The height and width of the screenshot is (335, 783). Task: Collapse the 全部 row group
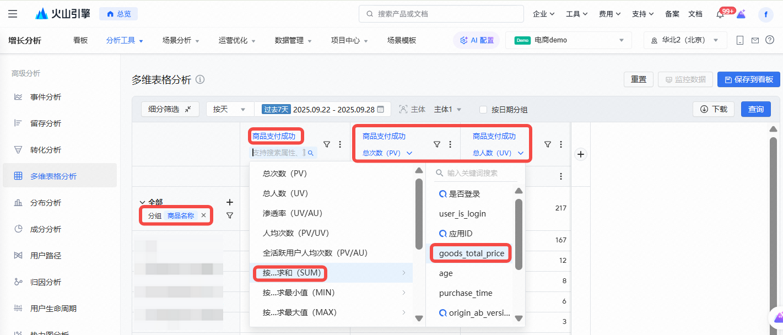(x=142, y=202)
